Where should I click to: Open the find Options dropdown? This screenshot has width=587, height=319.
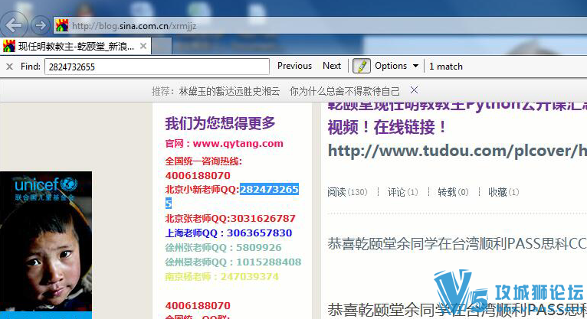[396, 66]
